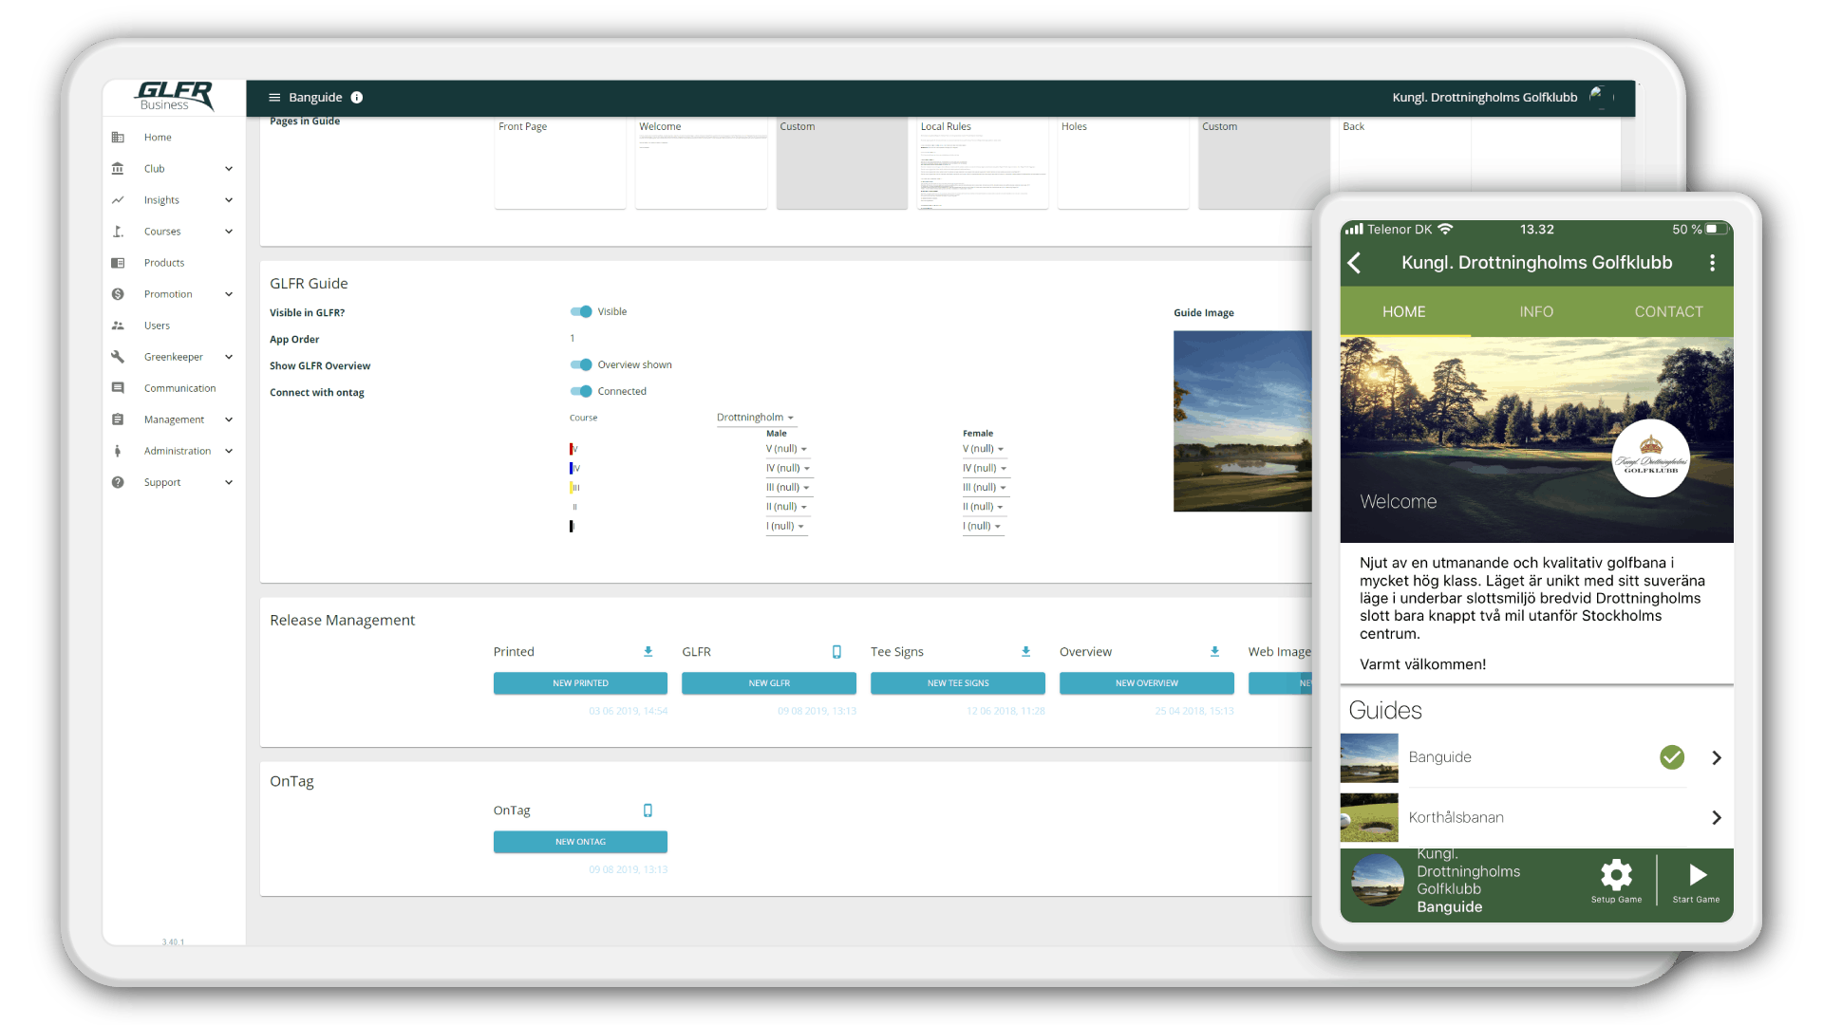
Task: Select the Holes page thumbnail
Action: [x=1123, y=163]
